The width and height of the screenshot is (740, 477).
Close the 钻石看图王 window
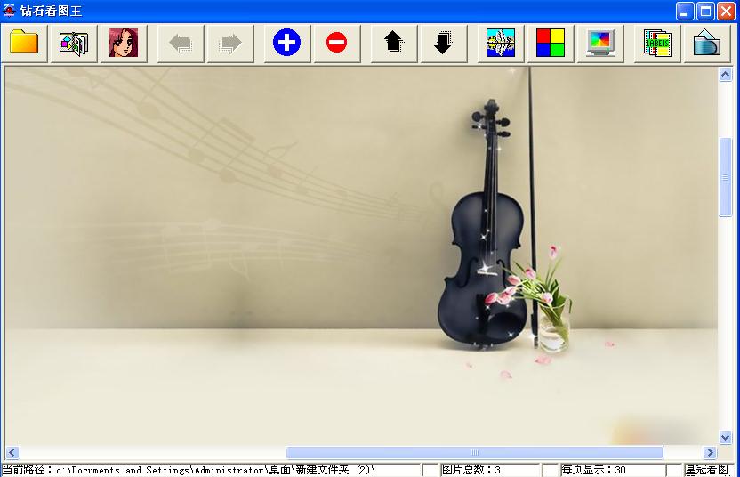[727, 11]
